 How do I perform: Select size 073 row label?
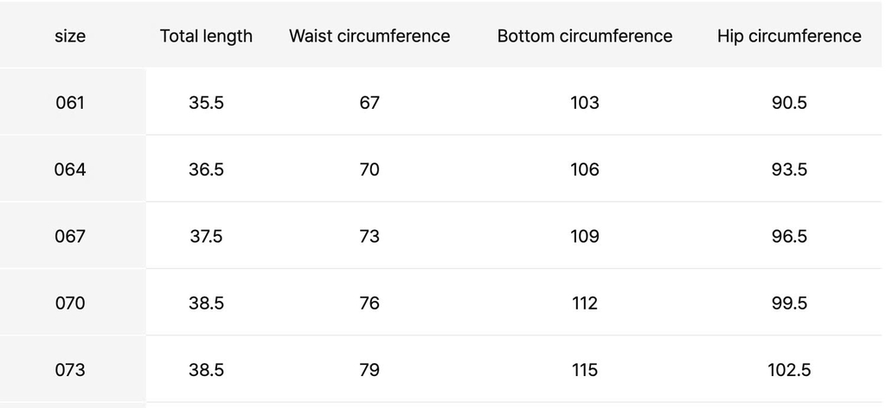pyautogui.click(x=70, y=370)
